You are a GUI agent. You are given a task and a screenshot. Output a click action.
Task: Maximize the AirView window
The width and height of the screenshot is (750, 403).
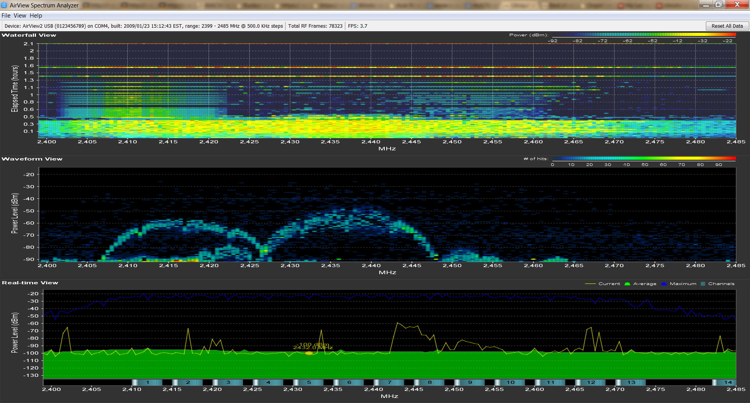[x=718, y=5]
